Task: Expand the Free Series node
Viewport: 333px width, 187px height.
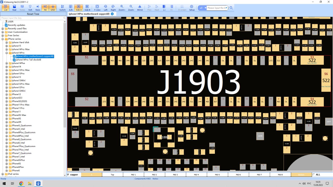Action: [3, 36]
